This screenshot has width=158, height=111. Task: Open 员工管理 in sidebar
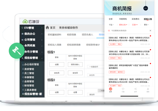29,73
